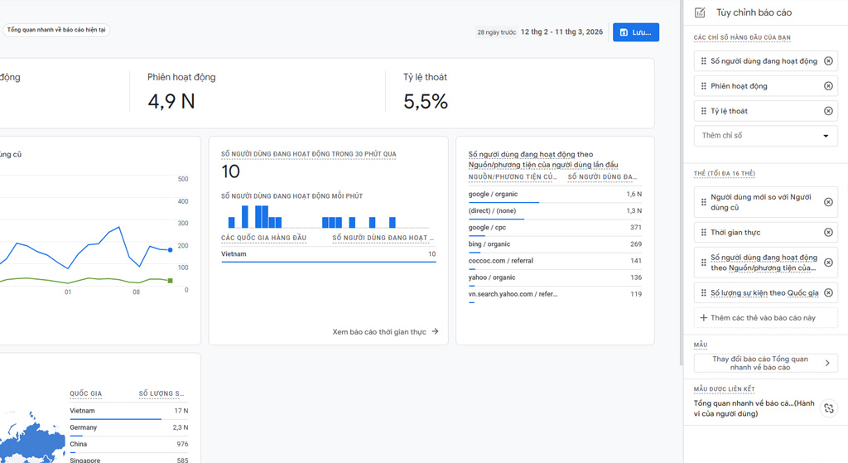The width and height of the screenshot is (848, 463).
Task: Click Vietnam row in realtime card
Action: click(328, 255)
